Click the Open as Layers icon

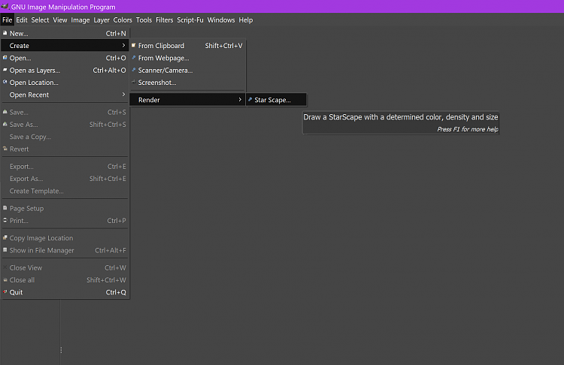tap(5, 70)
